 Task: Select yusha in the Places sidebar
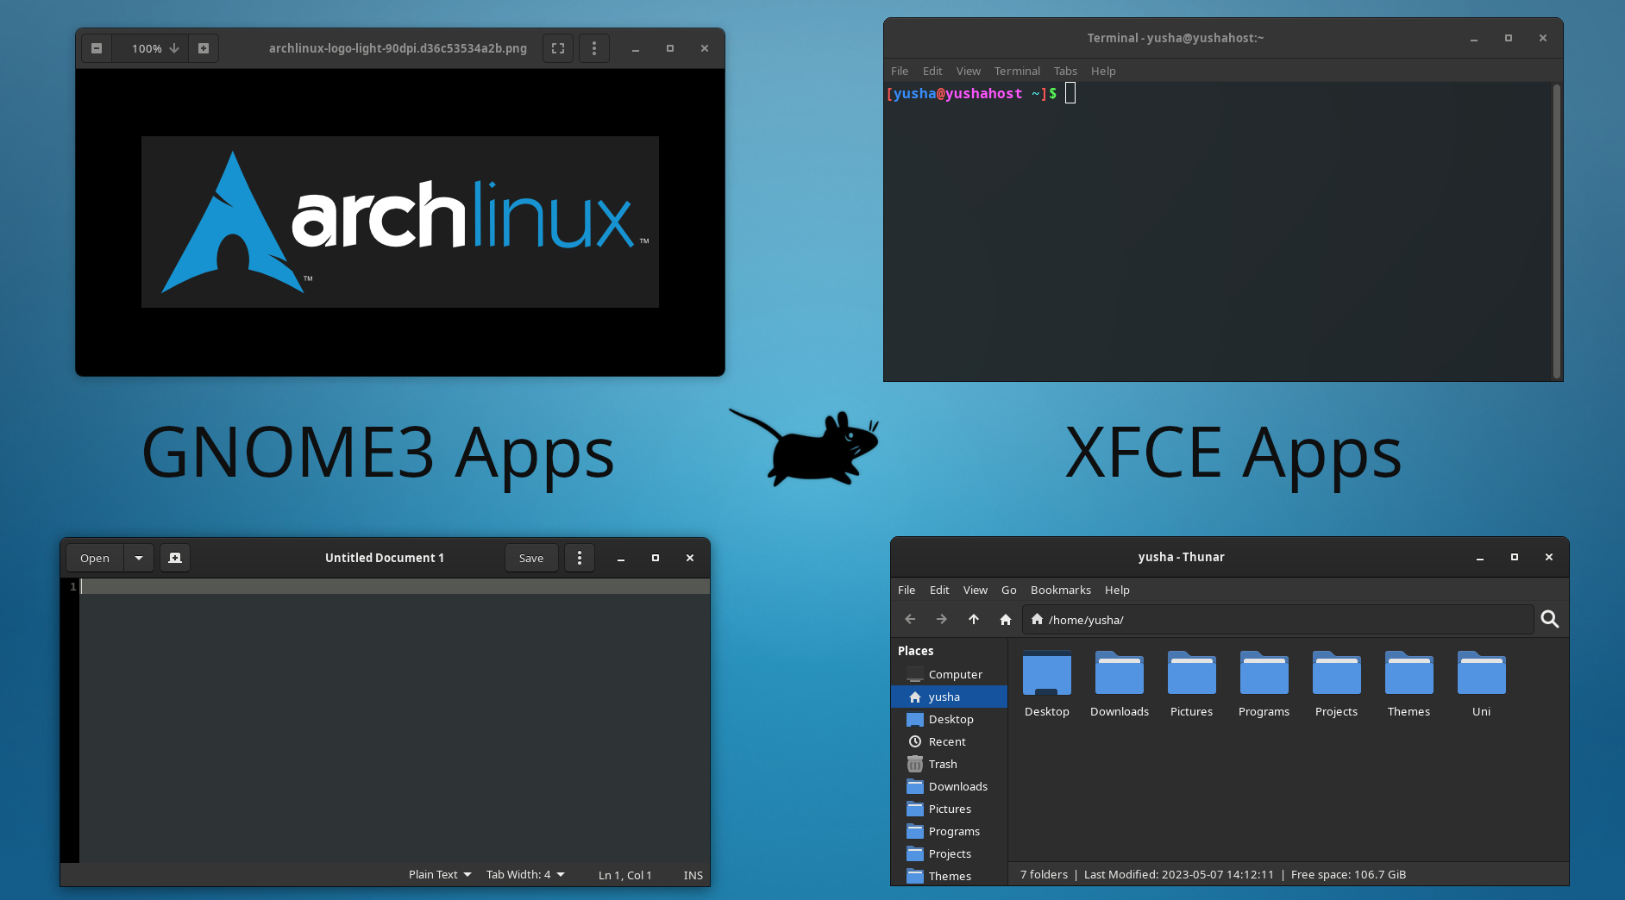pos(949,697)
